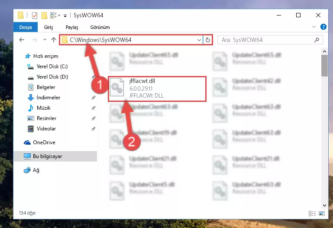Maximize the SysWOW64 window

click(x=298, y=15)
